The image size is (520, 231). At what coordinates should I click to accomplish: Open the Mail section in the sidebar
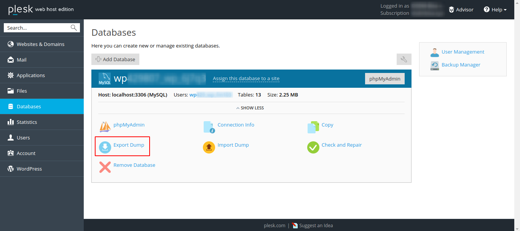[x=22, y=60]
